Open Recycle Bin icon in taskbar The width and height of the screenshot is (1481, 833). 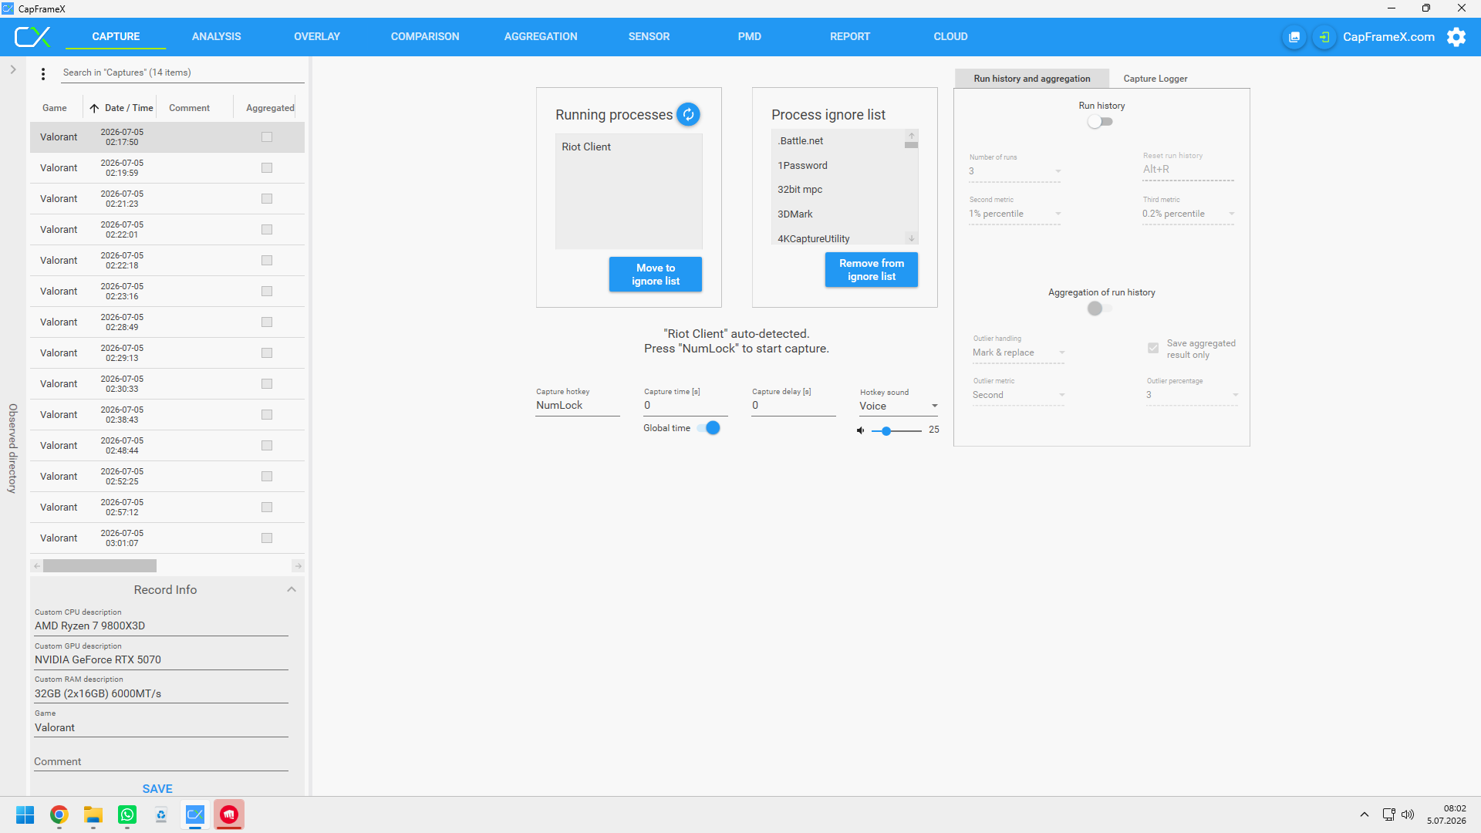pos(161,814)
